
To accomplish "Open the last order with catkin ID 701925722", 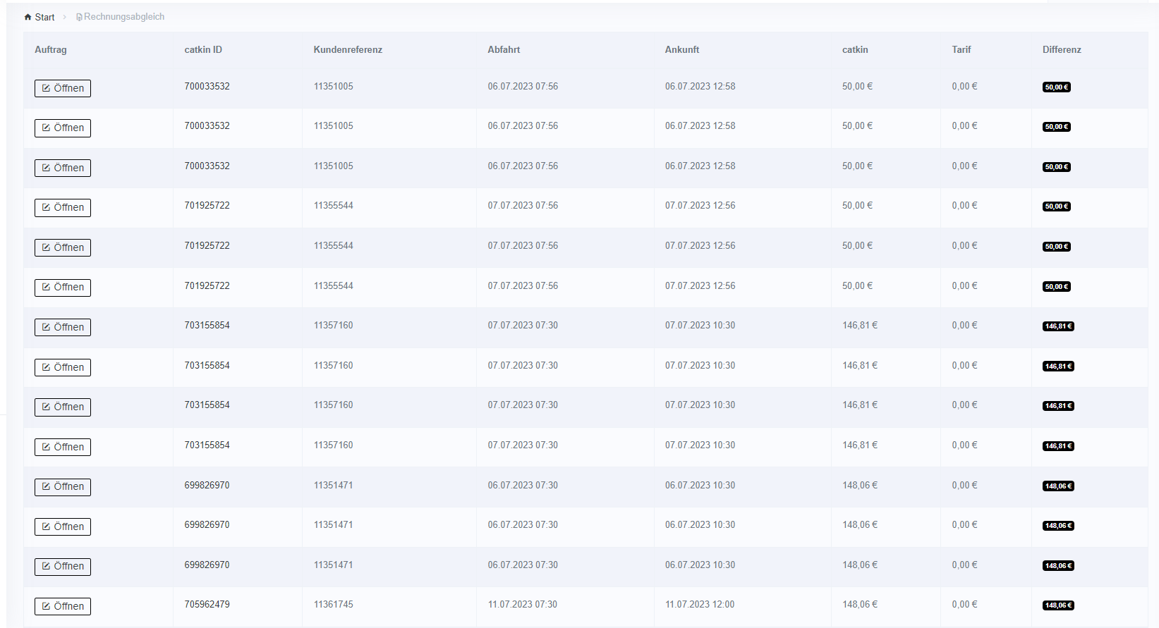I will coord(63,288).
